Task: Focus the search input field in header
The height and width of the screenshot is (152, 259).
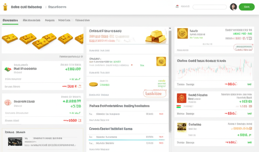Action: 209,7
